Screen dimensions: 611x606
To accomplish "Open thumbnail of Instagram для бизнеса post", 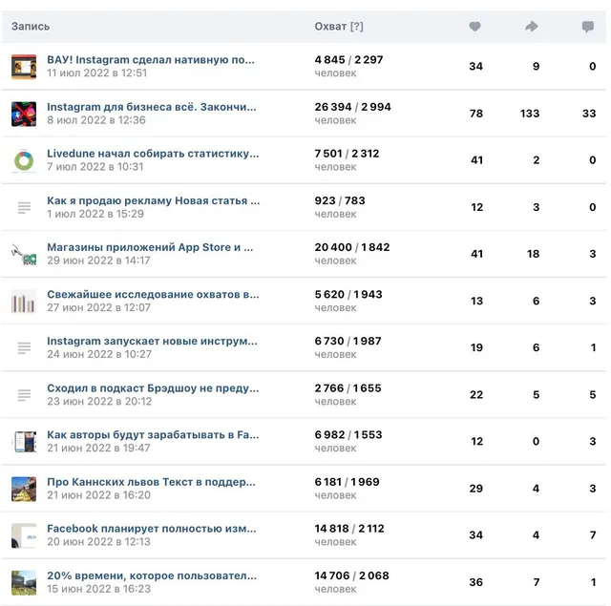I will [24, 114].
